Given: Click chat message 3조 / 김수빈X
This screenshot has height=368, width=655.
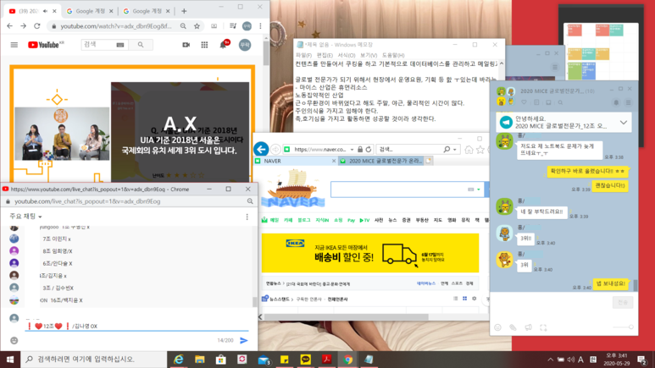Looking at the screenshot, I should [x=58, y=288].
